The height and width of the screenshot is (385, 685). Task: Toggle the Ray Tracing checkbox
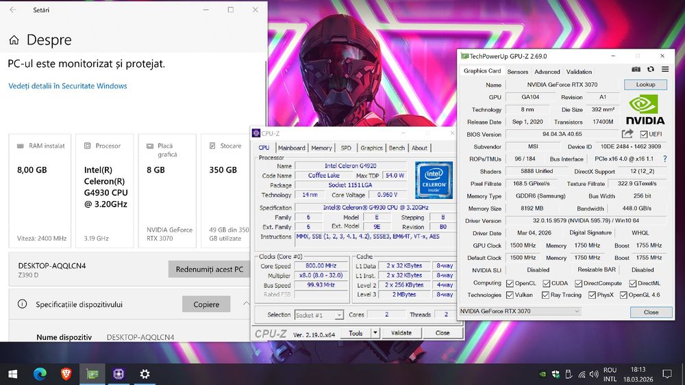(x=545, y=295)
